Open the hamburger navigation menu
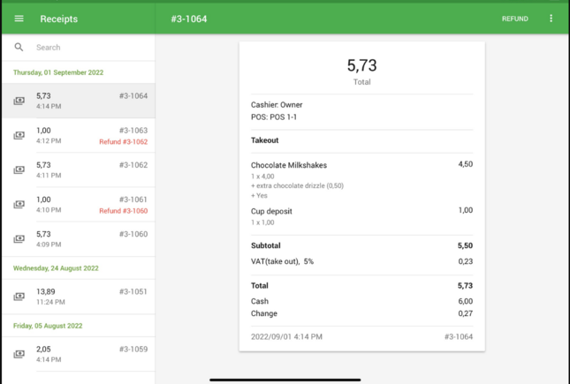The width and height of the screenshot is (570, 384). point(19,19)
